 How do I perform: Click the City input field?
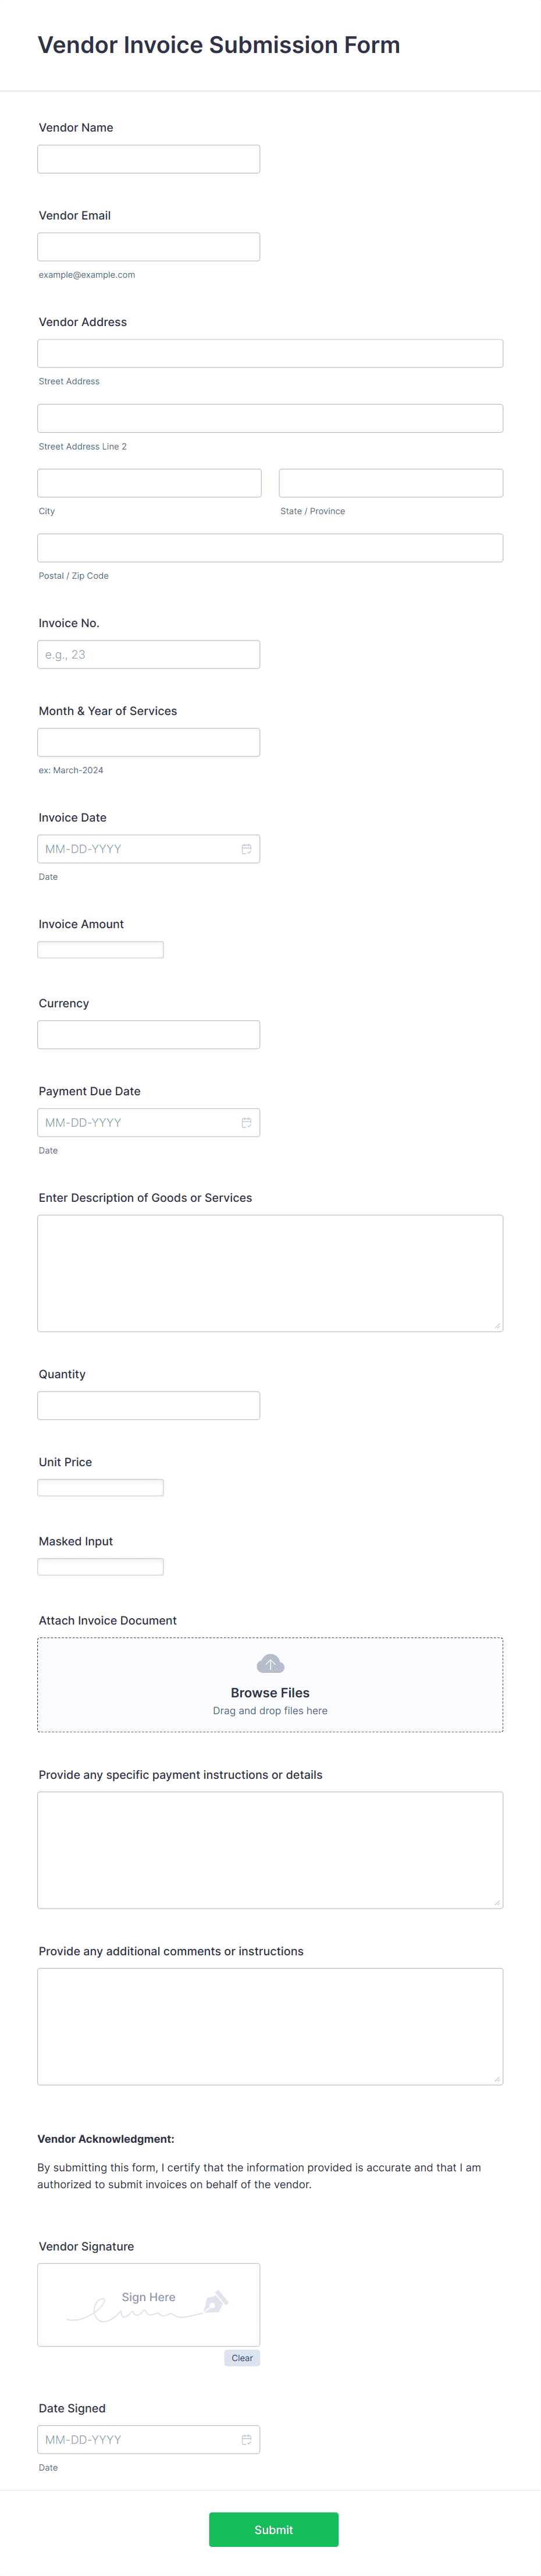click(148, 482)
